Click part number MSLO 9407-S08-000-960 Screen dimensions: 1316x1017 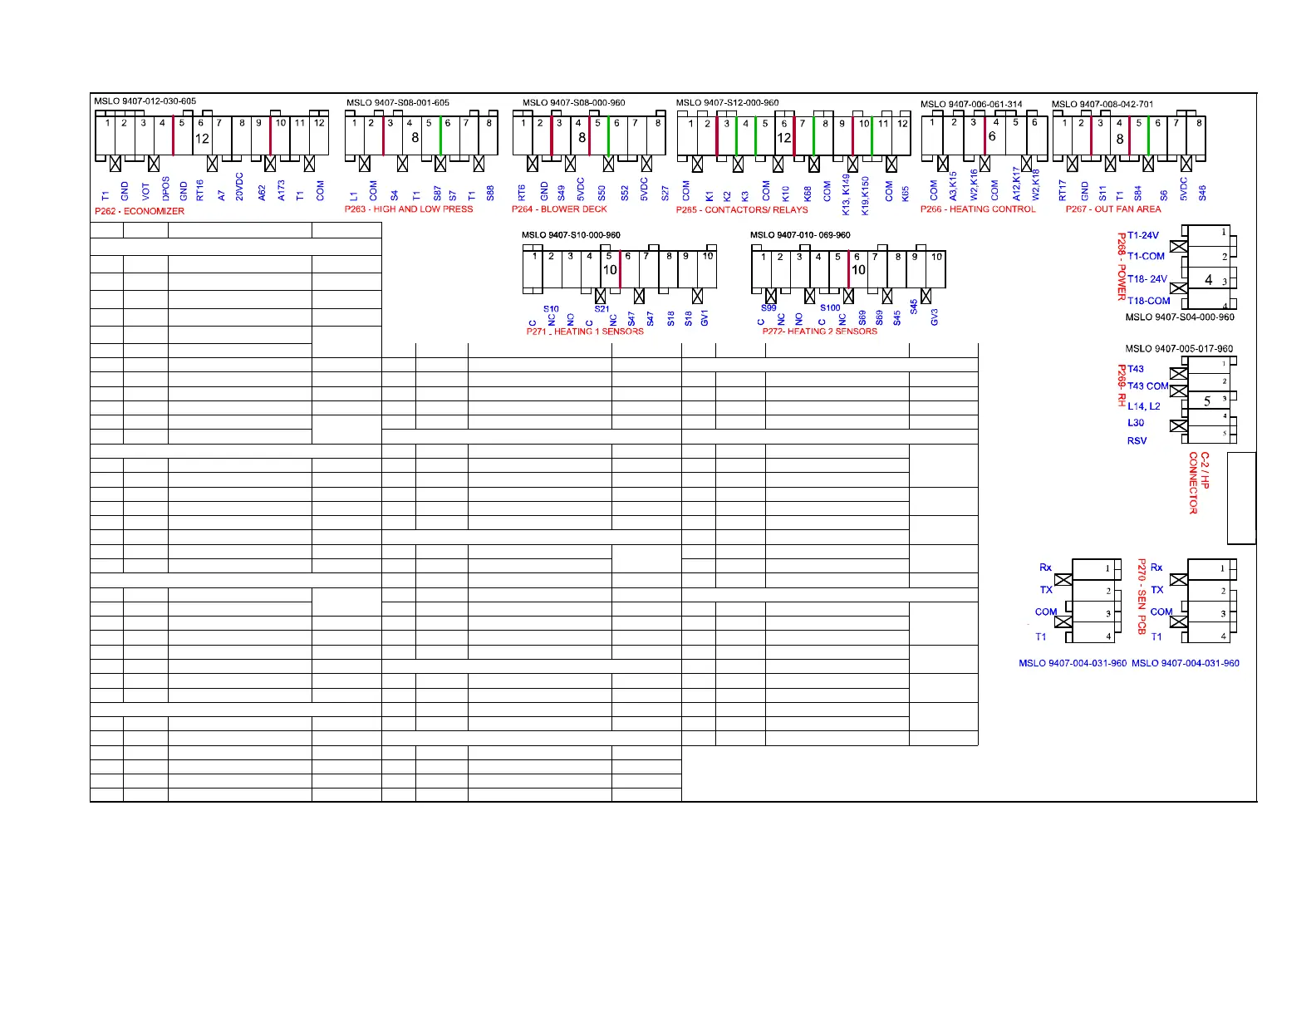tap(574, 103)
